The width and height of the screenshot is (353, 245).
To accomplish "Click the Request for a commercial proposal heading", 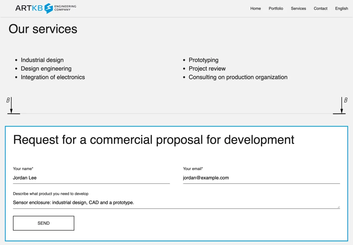I will (x=154, y=140).
